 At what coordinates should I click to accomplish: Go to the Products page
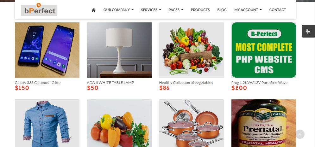[200, 10]
